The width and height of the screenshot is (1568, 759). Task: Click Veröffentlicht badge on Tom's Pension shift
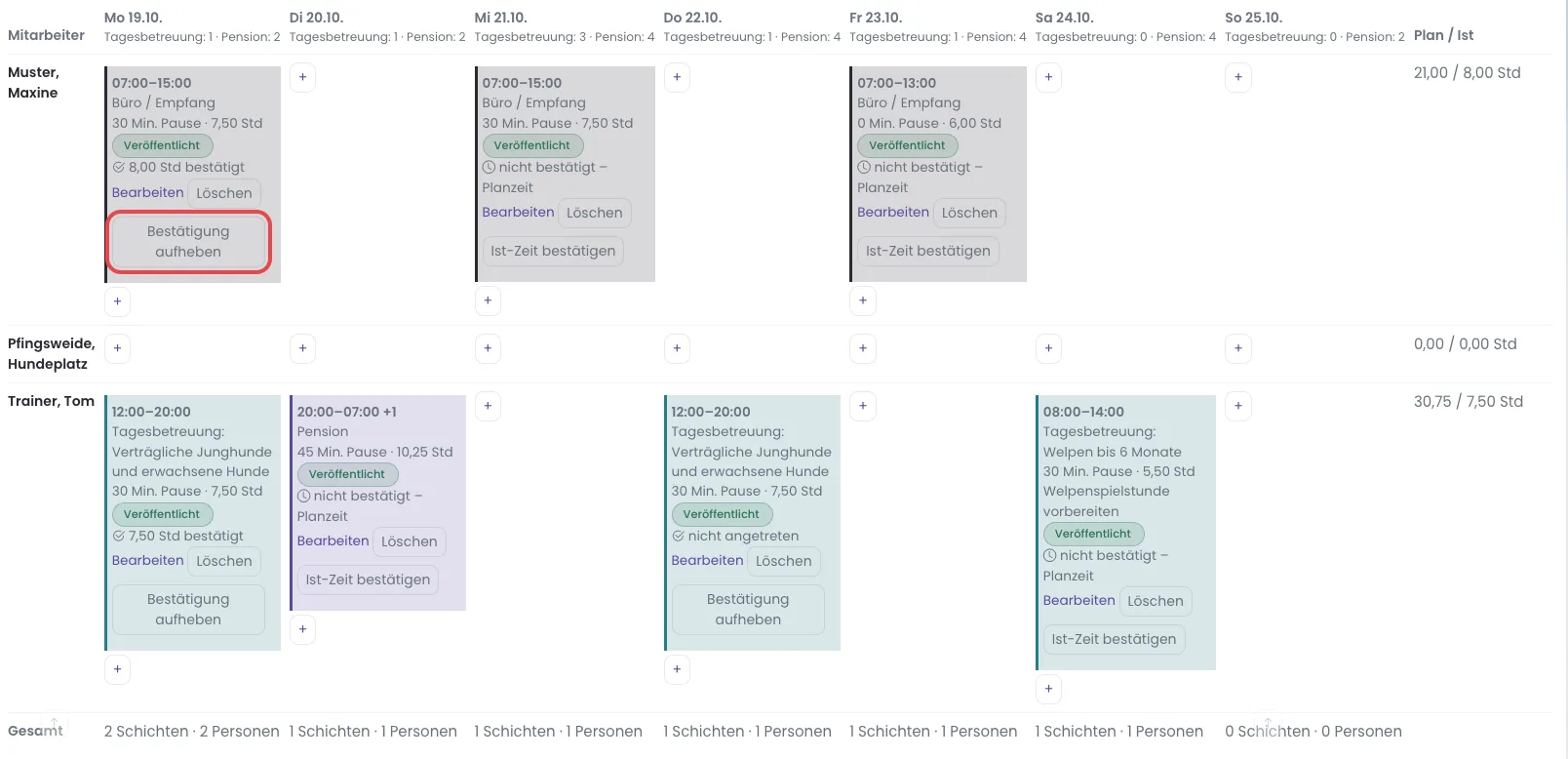pos(347,474)
